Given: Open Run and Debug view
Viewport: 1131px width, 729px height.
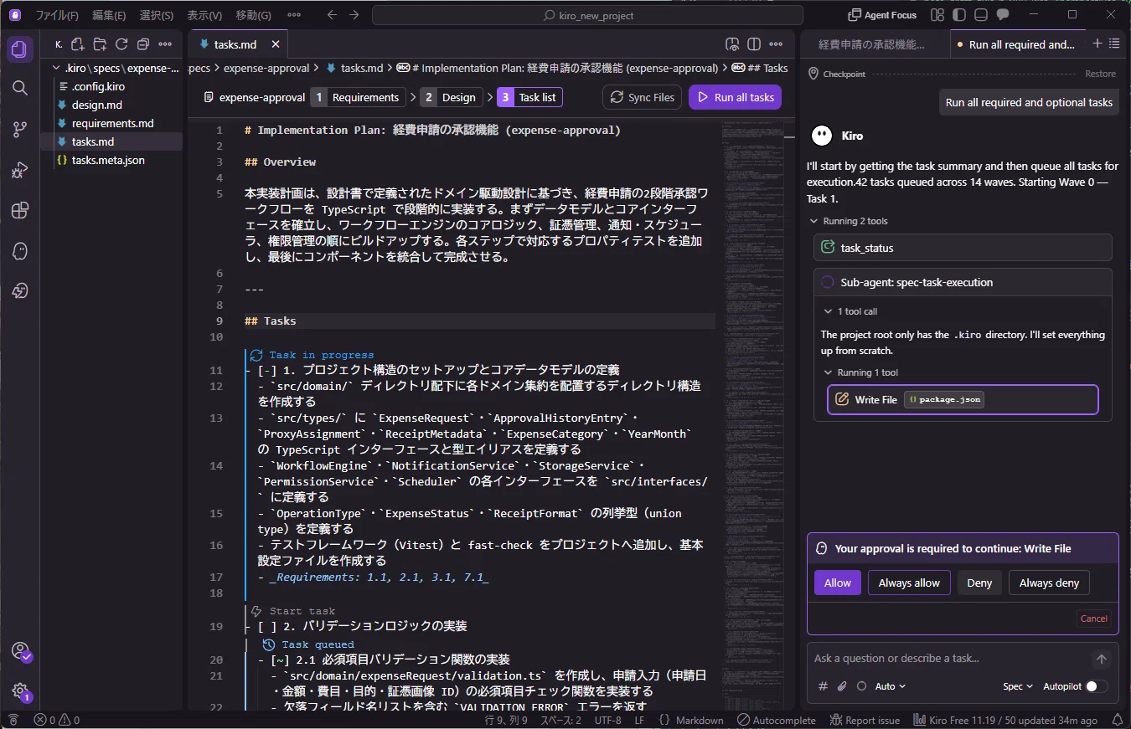Looking at the screenshot, I should [x=20, y=170].
